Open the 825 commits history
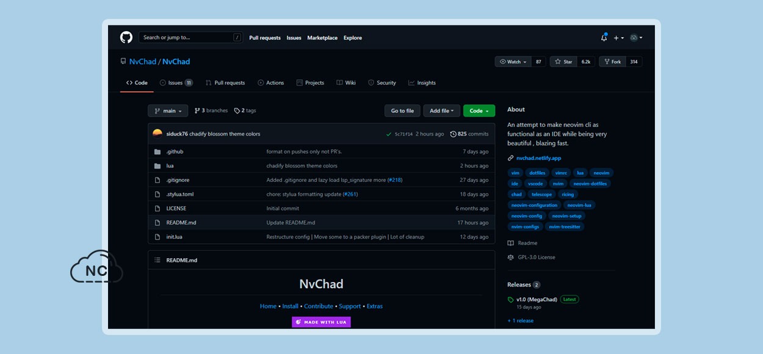763x354 pixels. (x=469, y=134)
